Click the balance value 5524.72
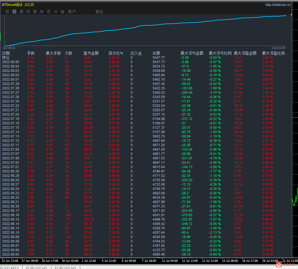Viewport: 298px width, 269px height. point(159,66)
